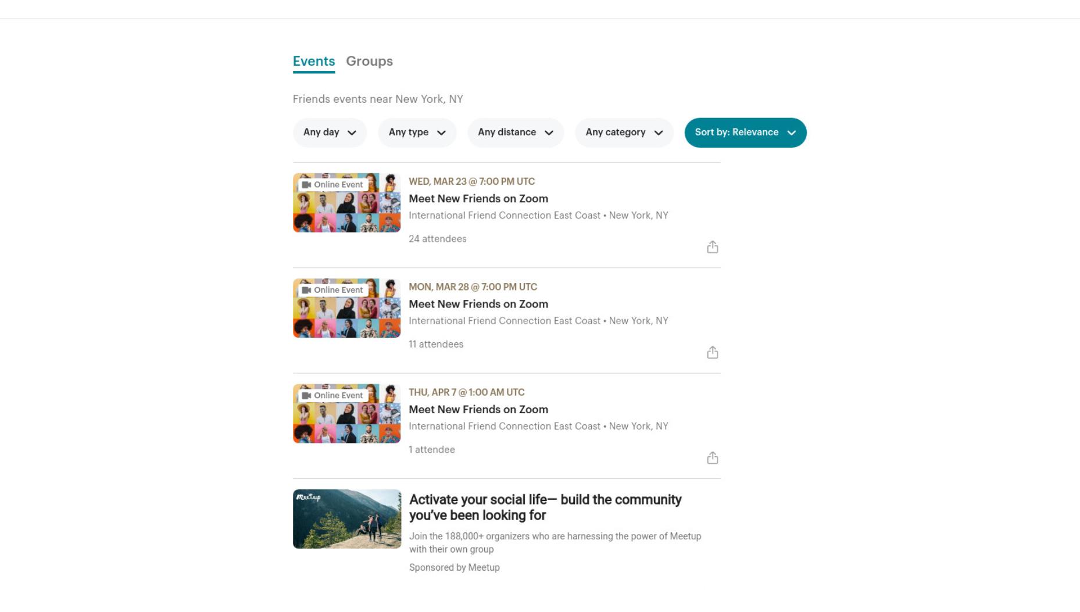The image size is (1080, 612).
Task: Share the Wed, Mar 23 Zoom event
Action: 713,248
